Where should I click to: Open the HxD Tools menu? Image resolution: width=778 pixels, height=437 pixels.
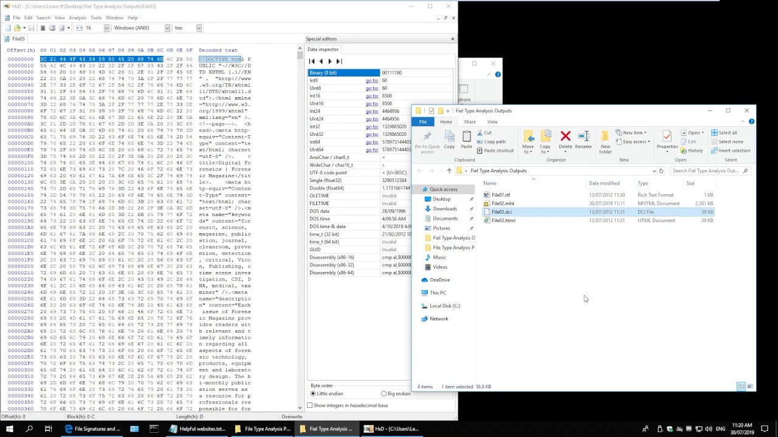96,18
